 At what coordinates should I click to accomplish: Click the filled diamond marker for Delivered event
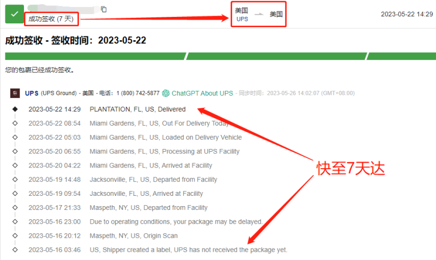(15, 109)
